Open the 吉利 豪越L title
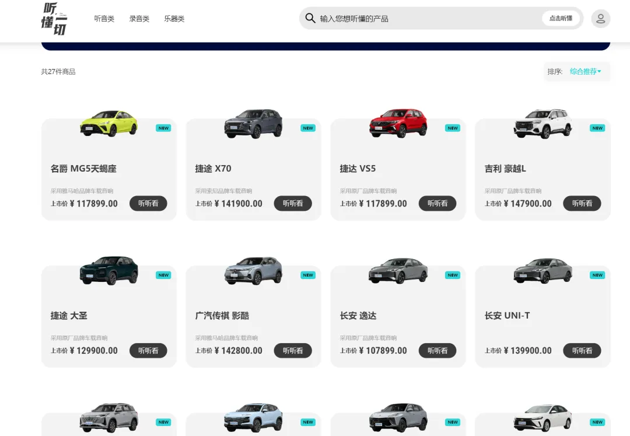This screenshot has height=436, width=630. (x=505, y=169)
